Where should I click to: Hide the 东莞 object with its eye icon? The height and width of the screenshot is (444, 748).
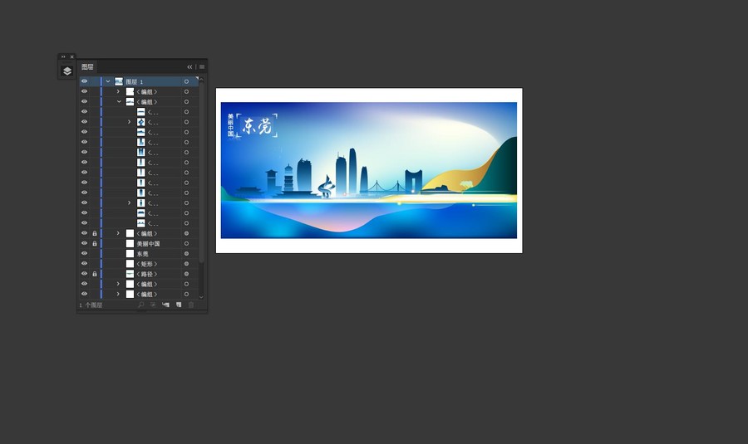[85, 253]
